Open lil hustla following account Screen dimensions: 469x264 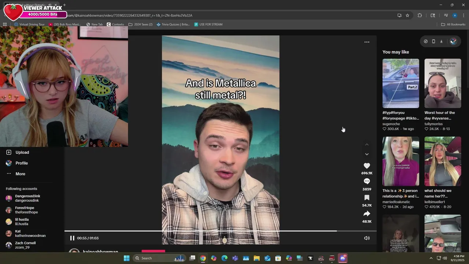[x=22, y=222]
